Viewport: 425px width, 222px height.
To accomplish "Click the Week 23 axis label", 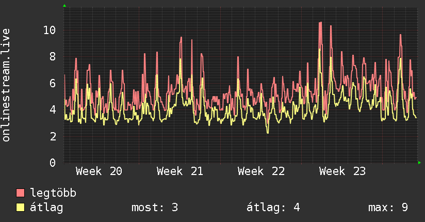I will [342, 171].
